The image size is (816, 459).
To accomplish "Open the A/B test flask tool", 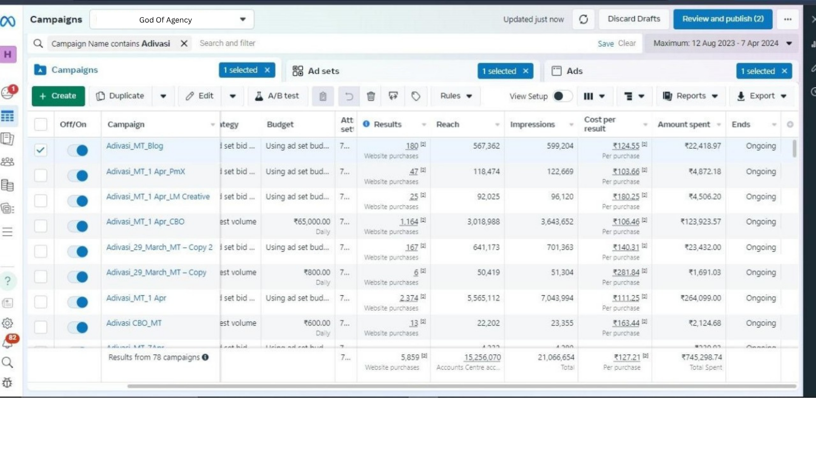I will 277,96.
